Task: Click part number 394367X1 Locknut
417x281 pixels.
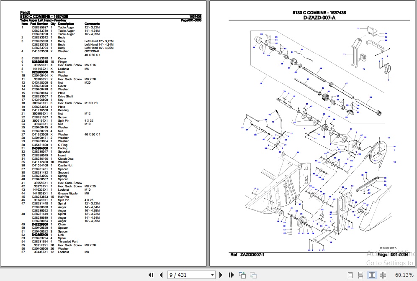Action: point(41,252)
